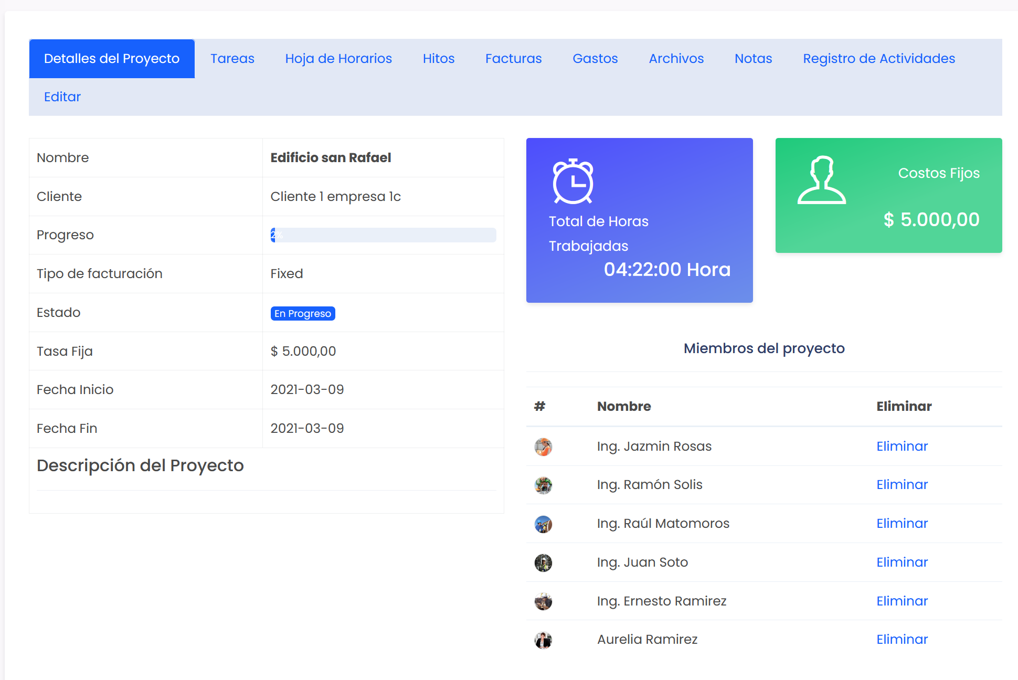Click Aurelia Ramirez avatar thumbnail
This screenshot has width=1018, height=680.
pyautogui.click(x=543, y=640)
